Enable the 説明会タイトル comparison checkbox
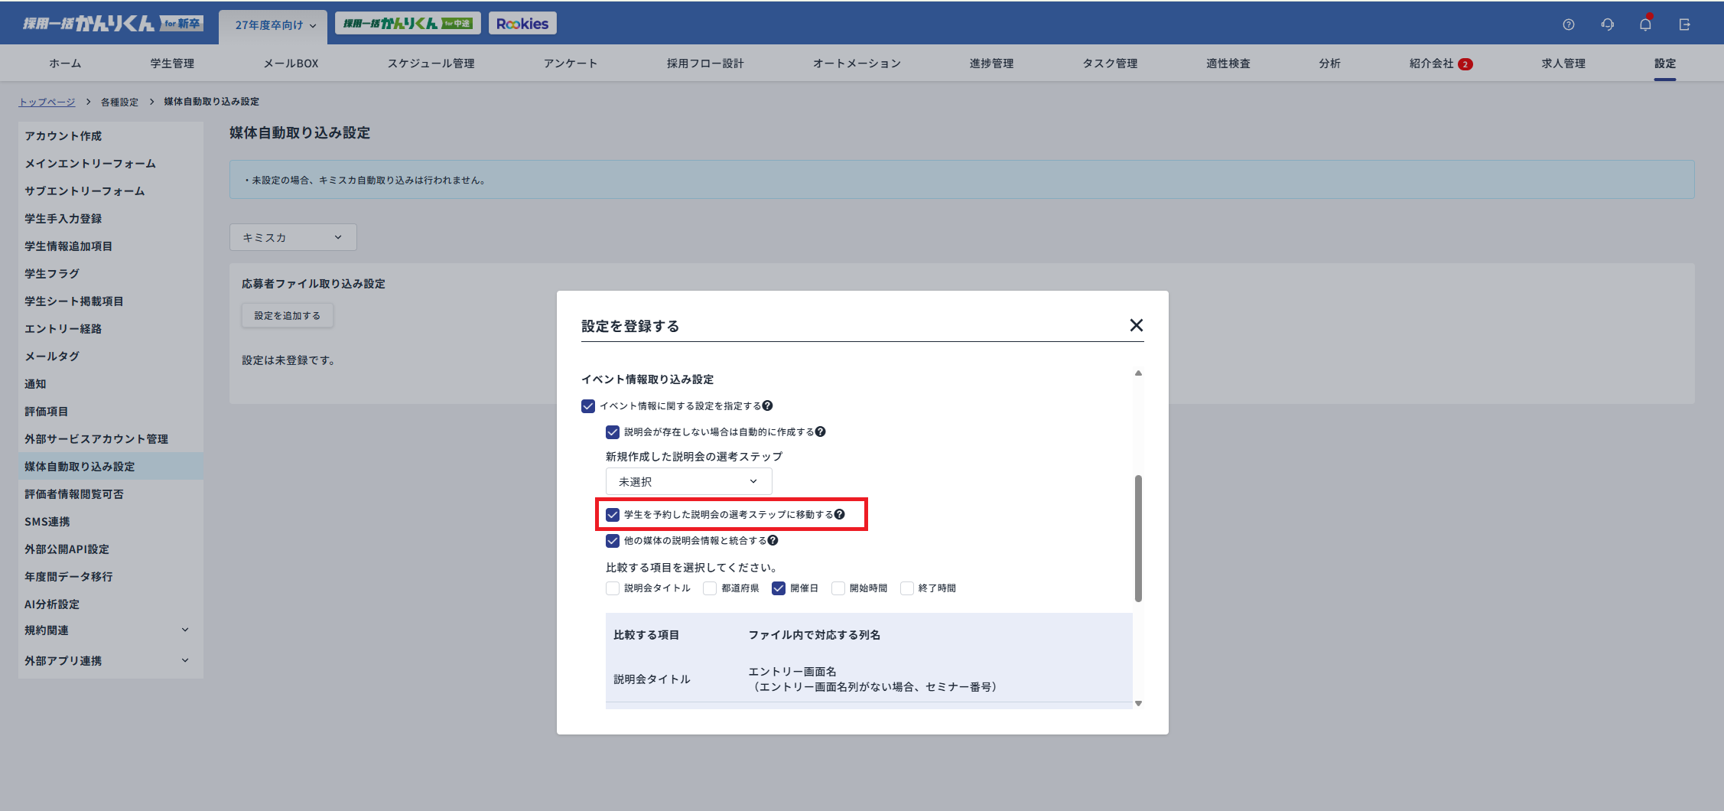 pyautogui.click(x=613, y=588)
